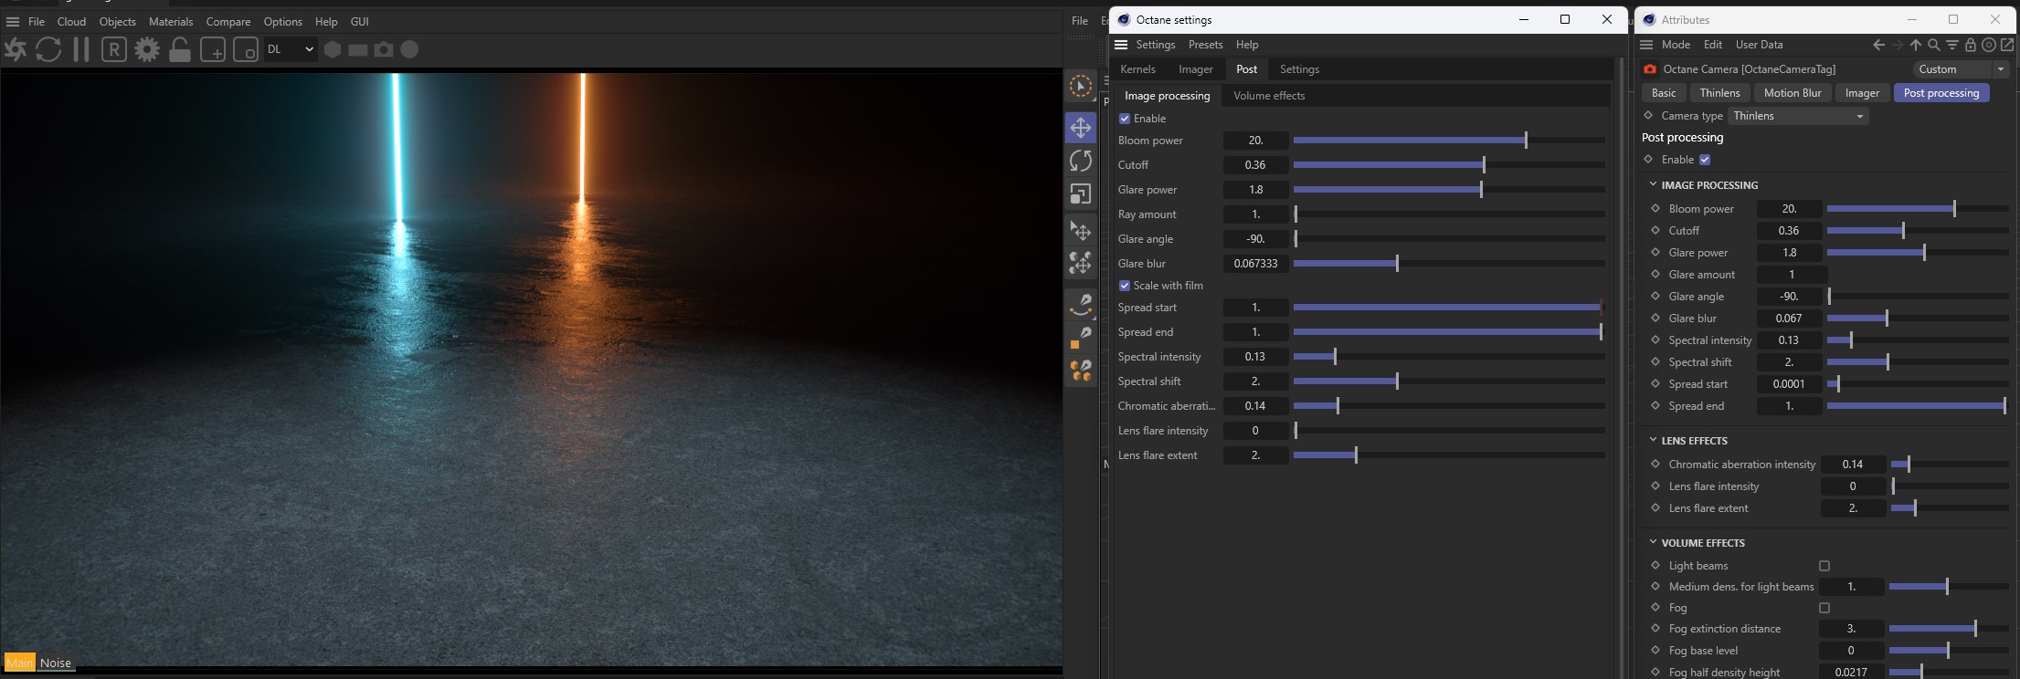Open the Presets menu in Octane settings

1206,45
